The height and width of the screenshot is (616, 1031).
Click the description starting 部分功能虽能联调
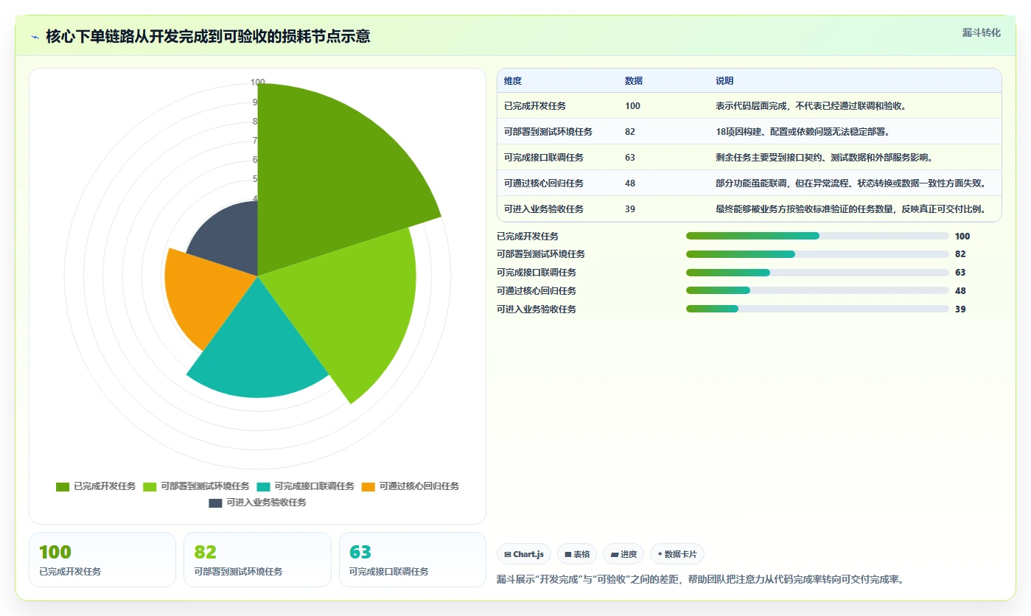coord(850,183)
